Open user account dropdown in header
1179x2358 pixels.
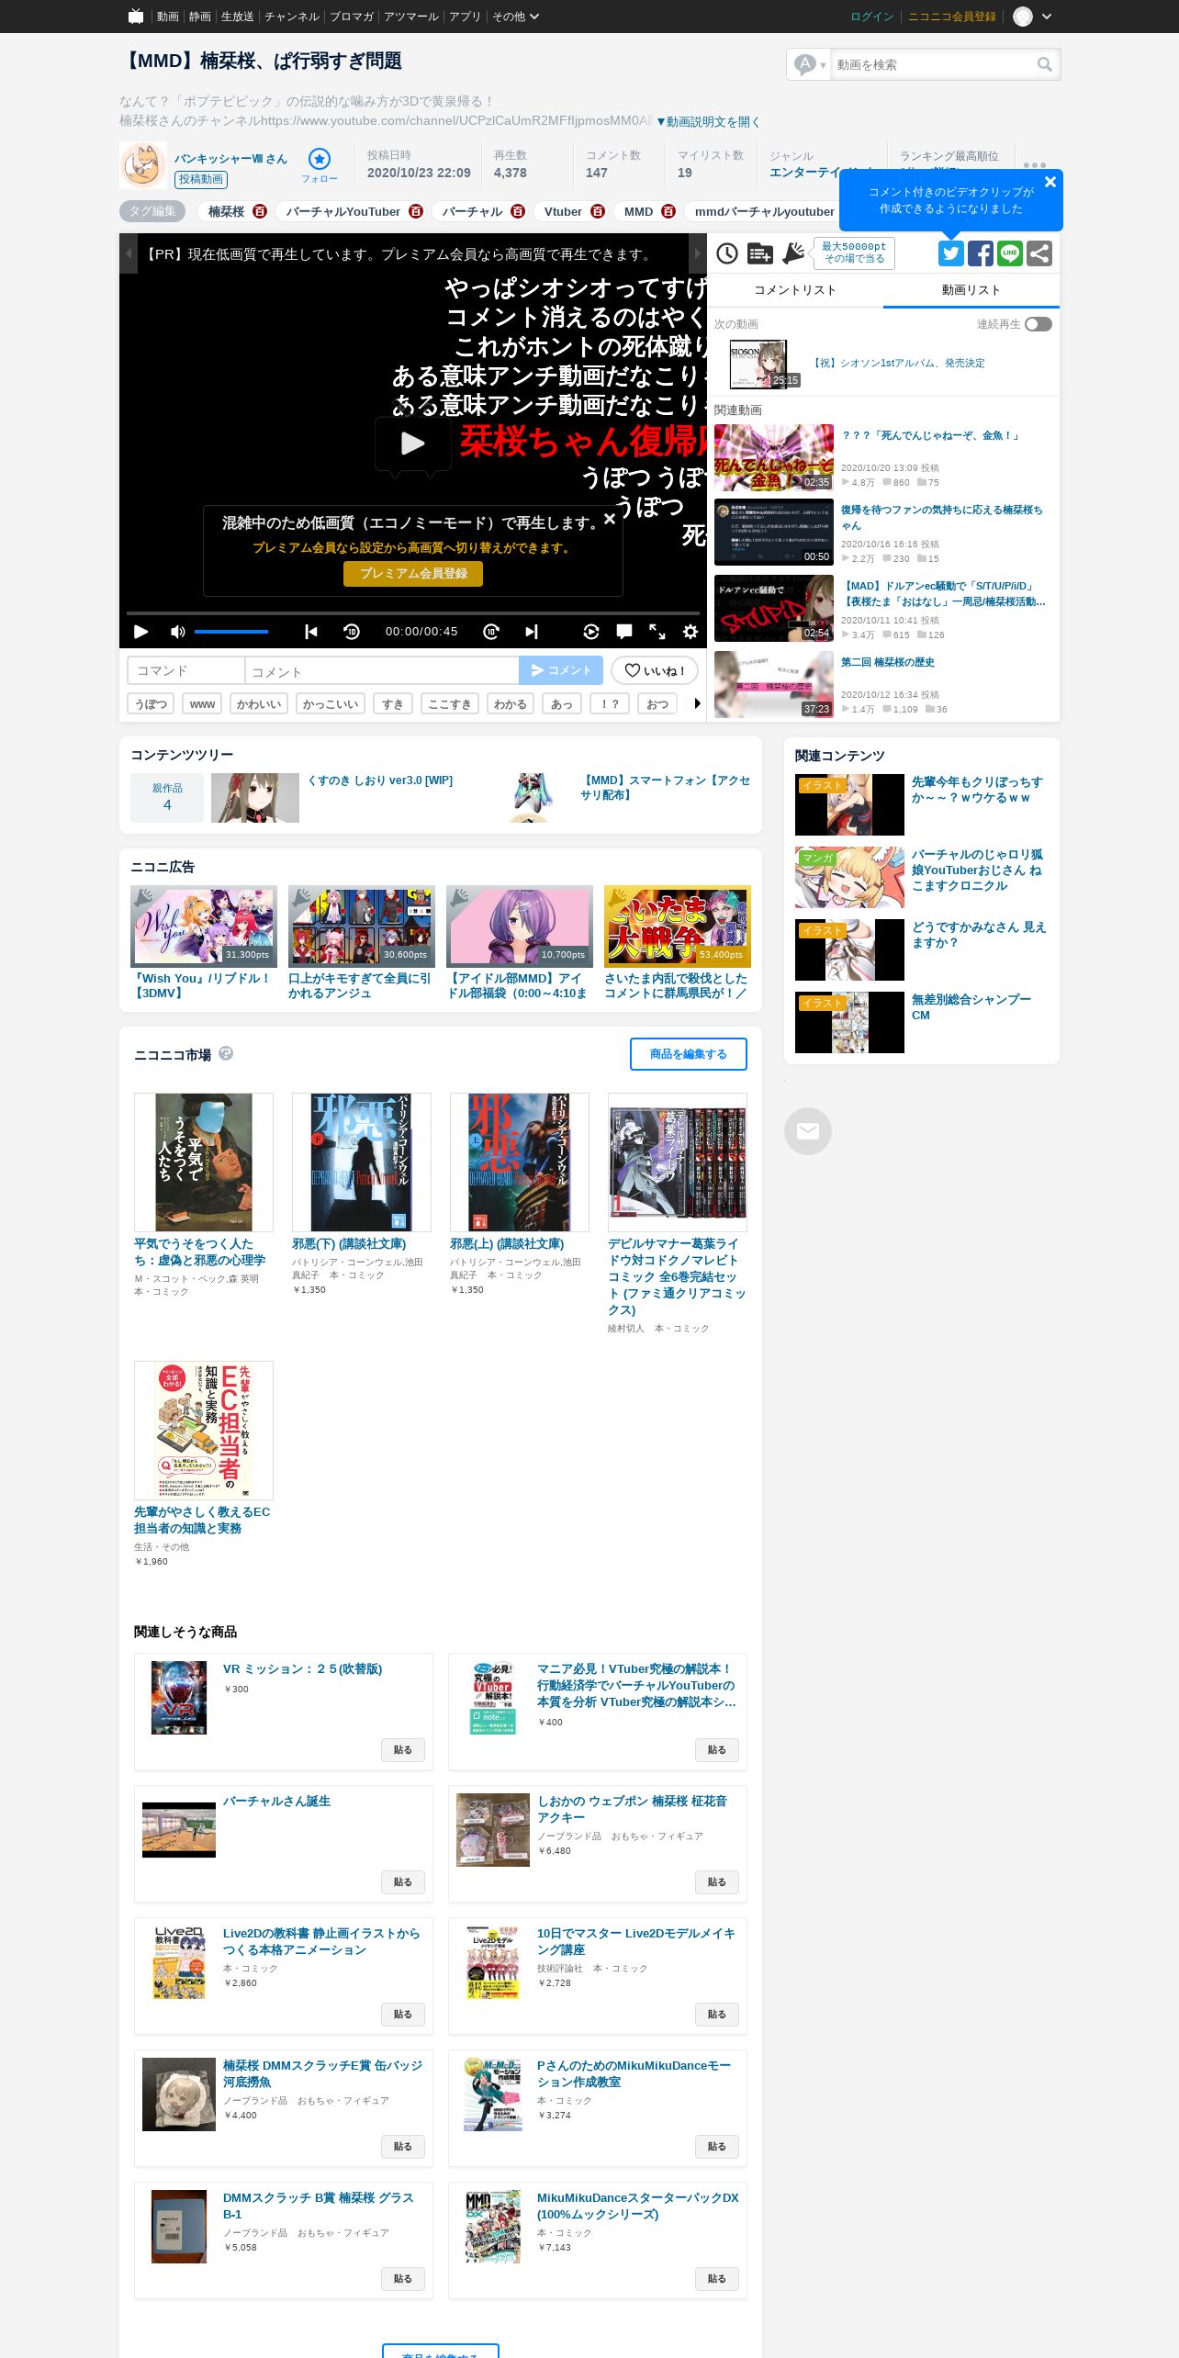(1032, 17)
